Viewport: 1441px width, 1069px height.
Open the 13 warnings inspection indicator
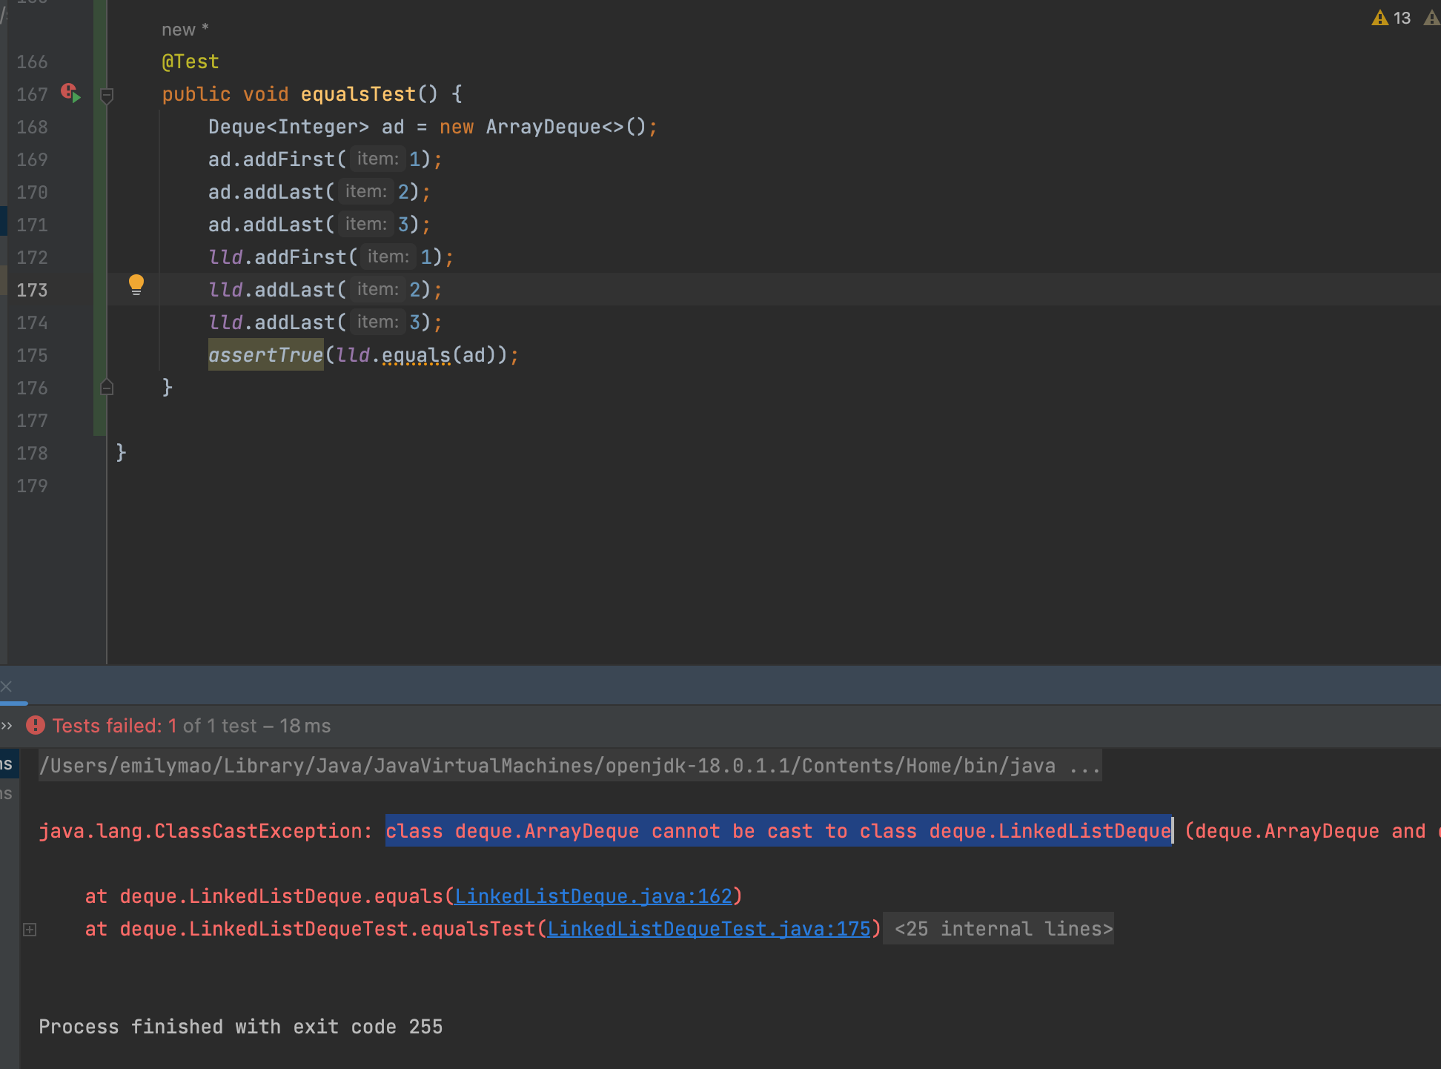tap(1391, 18)
